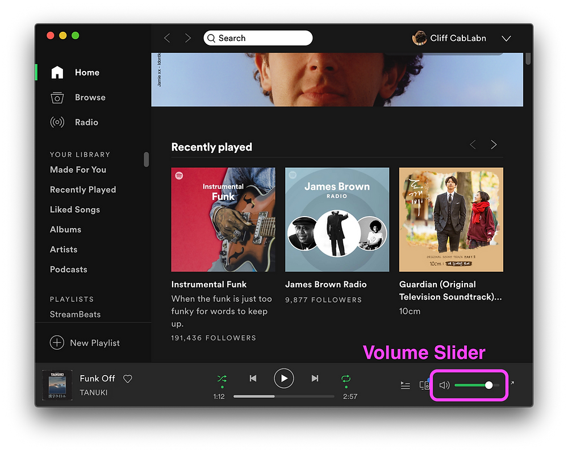Click Guardian Original Television Soundtrack title
Screen dimensions: 568x453
tap(450, 290)
